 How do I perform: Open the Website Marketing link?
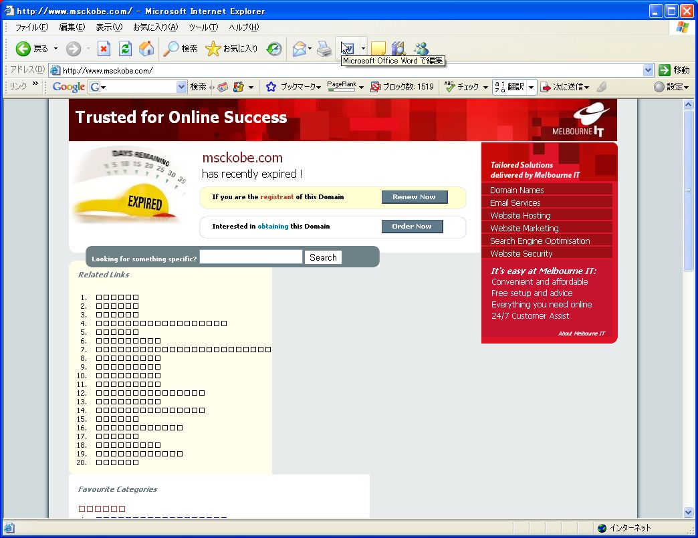tap(524, 229)
